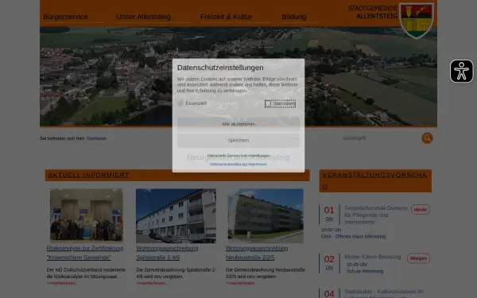
Task: Click the Speichern button
Action: click(238, 141)
